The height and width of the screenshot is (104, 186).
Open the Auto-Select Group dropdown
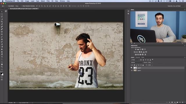(17, 6)
